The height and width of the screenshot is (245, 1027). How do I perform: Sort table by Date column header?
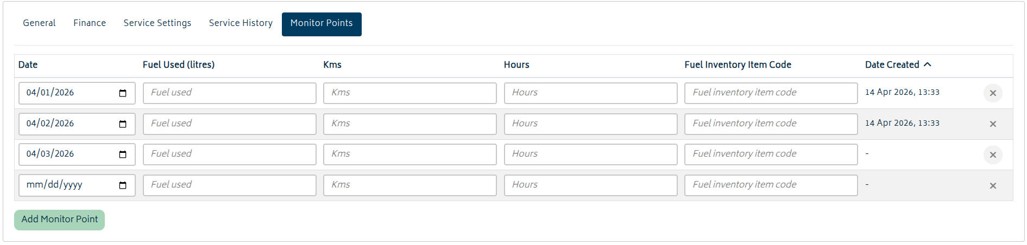(x=28, y=65)
